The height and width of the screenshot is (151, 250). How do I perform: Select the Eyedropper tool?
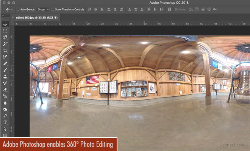click(5, 57)
